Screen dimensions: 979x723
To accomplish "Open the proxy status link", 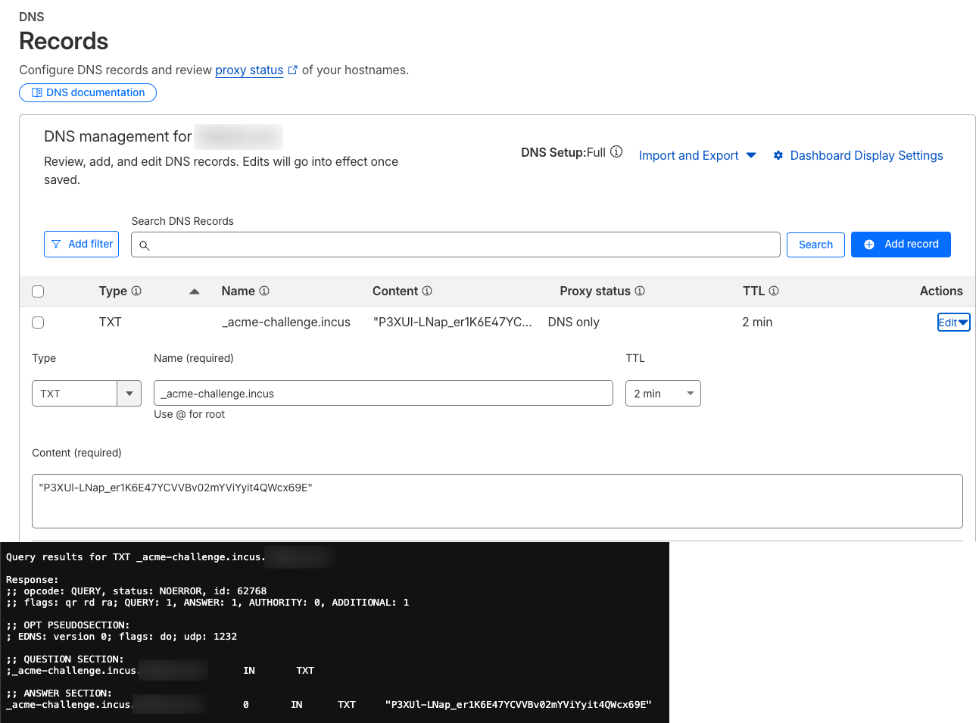I will click(249, 70).
